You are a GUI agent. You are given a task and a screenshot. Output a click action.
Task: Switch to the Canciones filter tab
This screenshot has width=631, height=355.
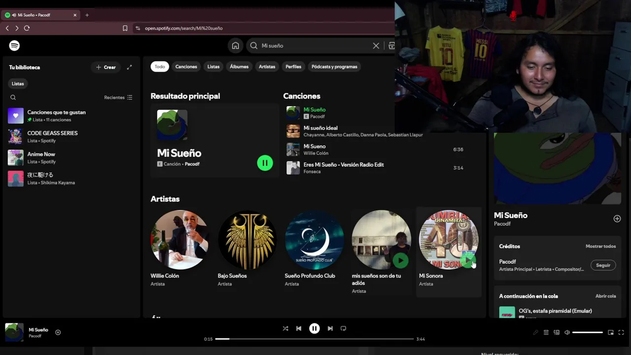[x=186, y=67]
